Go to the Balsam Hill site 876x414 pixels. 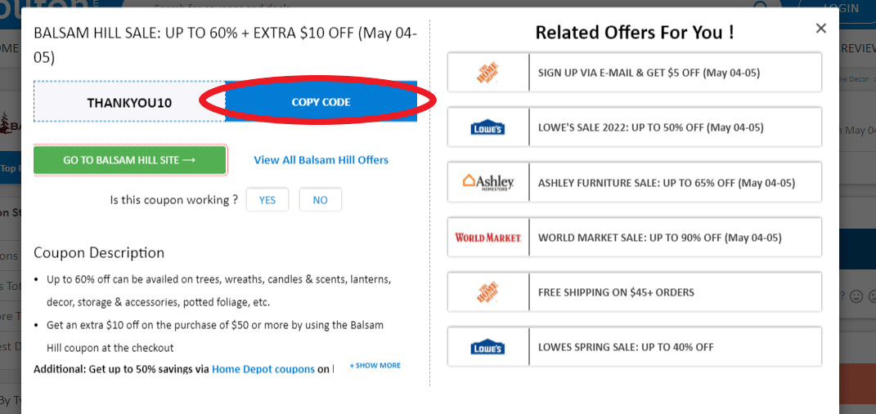129,160
